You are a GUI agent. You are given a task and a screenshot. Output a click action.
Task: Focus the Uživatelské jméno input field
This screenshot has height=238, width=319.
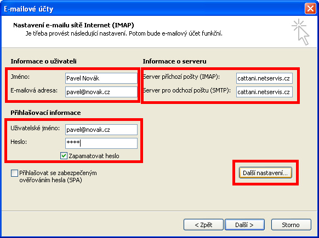pyautogui.click(x=101, y=130)
